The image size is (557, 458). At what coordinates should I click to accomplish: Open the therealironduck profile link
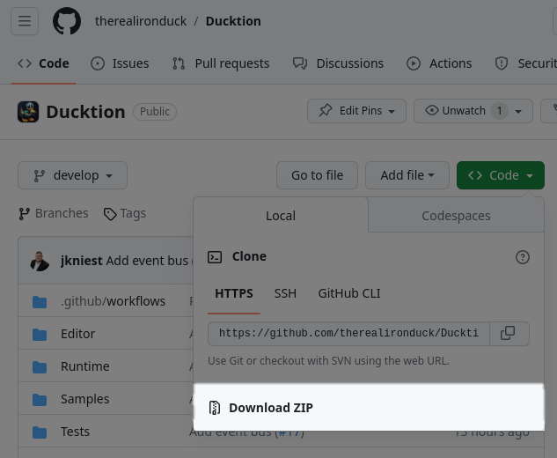[x=141, y=21]
